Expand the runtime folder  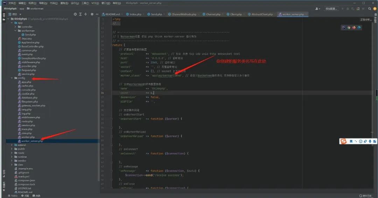(12, 157)
